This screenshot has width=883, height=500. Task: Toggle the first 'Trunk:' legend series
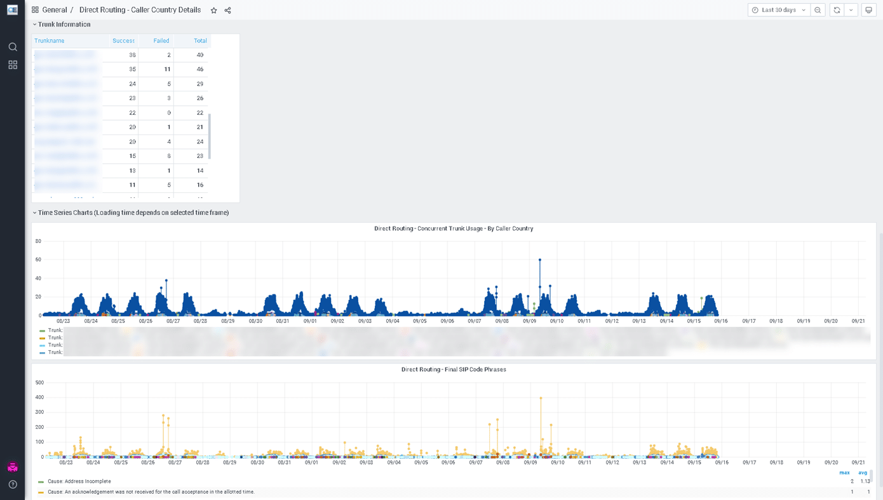55,331
